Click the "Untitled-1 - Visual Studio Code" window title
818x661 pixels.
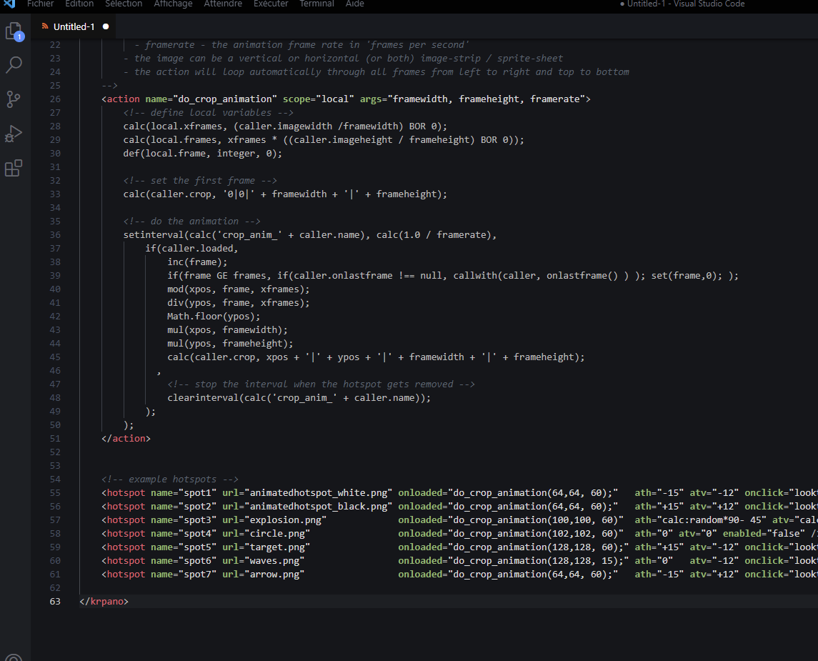pyautogui.click(x=686, y=4)
